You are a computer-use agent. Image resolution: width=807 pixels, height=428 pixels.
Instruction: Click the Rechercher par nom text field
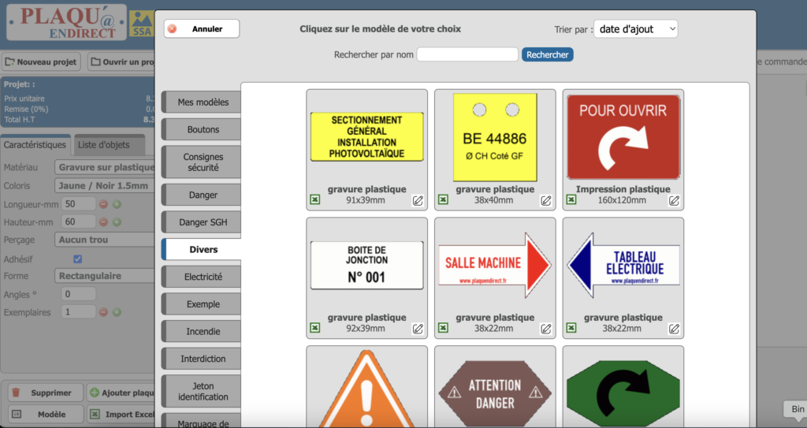point(467,54)
